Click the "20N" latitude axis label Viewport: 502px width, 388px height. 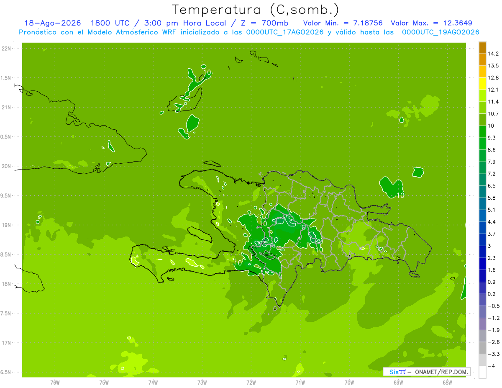pos(7,166)
